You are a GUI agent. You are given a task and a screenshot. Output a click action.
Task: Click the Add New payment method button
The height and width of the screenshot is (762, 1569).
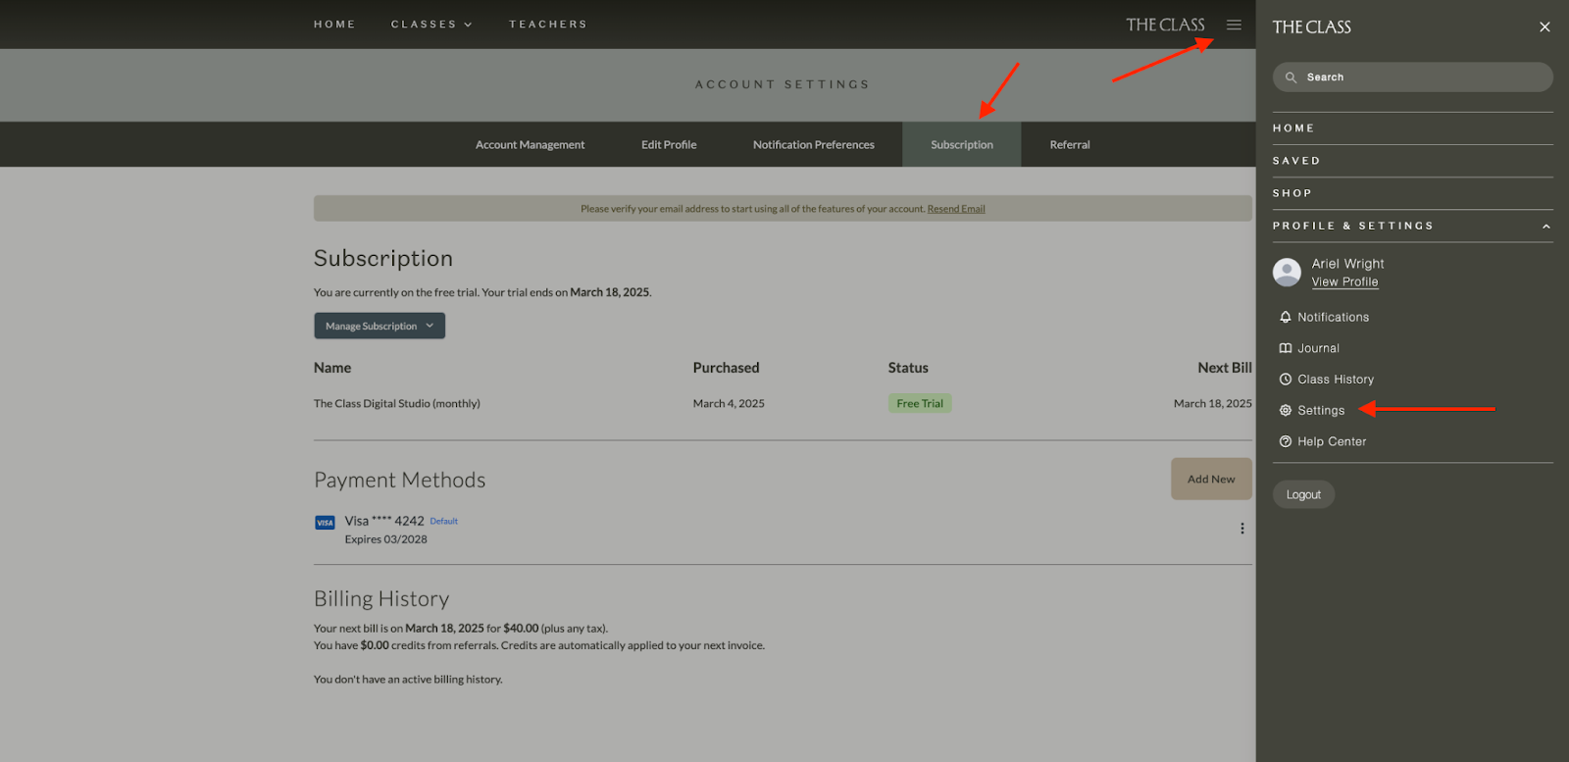click(x=1211, y=480)
